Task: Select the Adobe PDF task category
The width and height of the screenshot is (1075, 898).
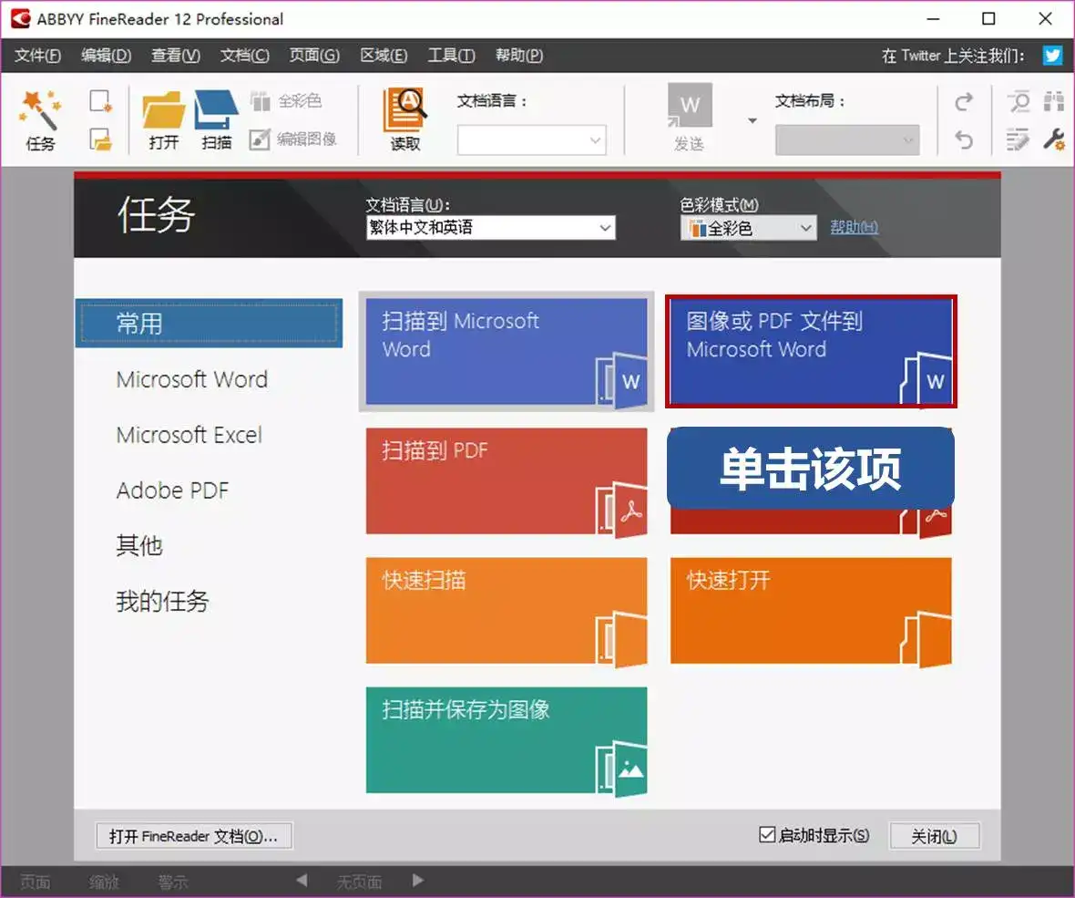Action: click(173, 490)
